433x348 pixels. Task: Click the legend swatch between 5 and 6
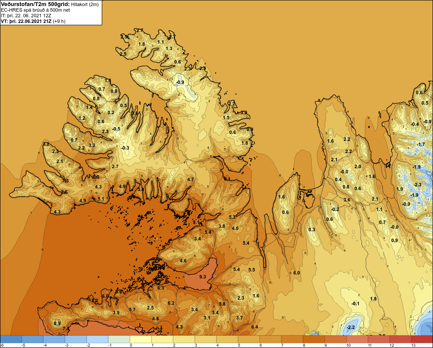(249, 339)
